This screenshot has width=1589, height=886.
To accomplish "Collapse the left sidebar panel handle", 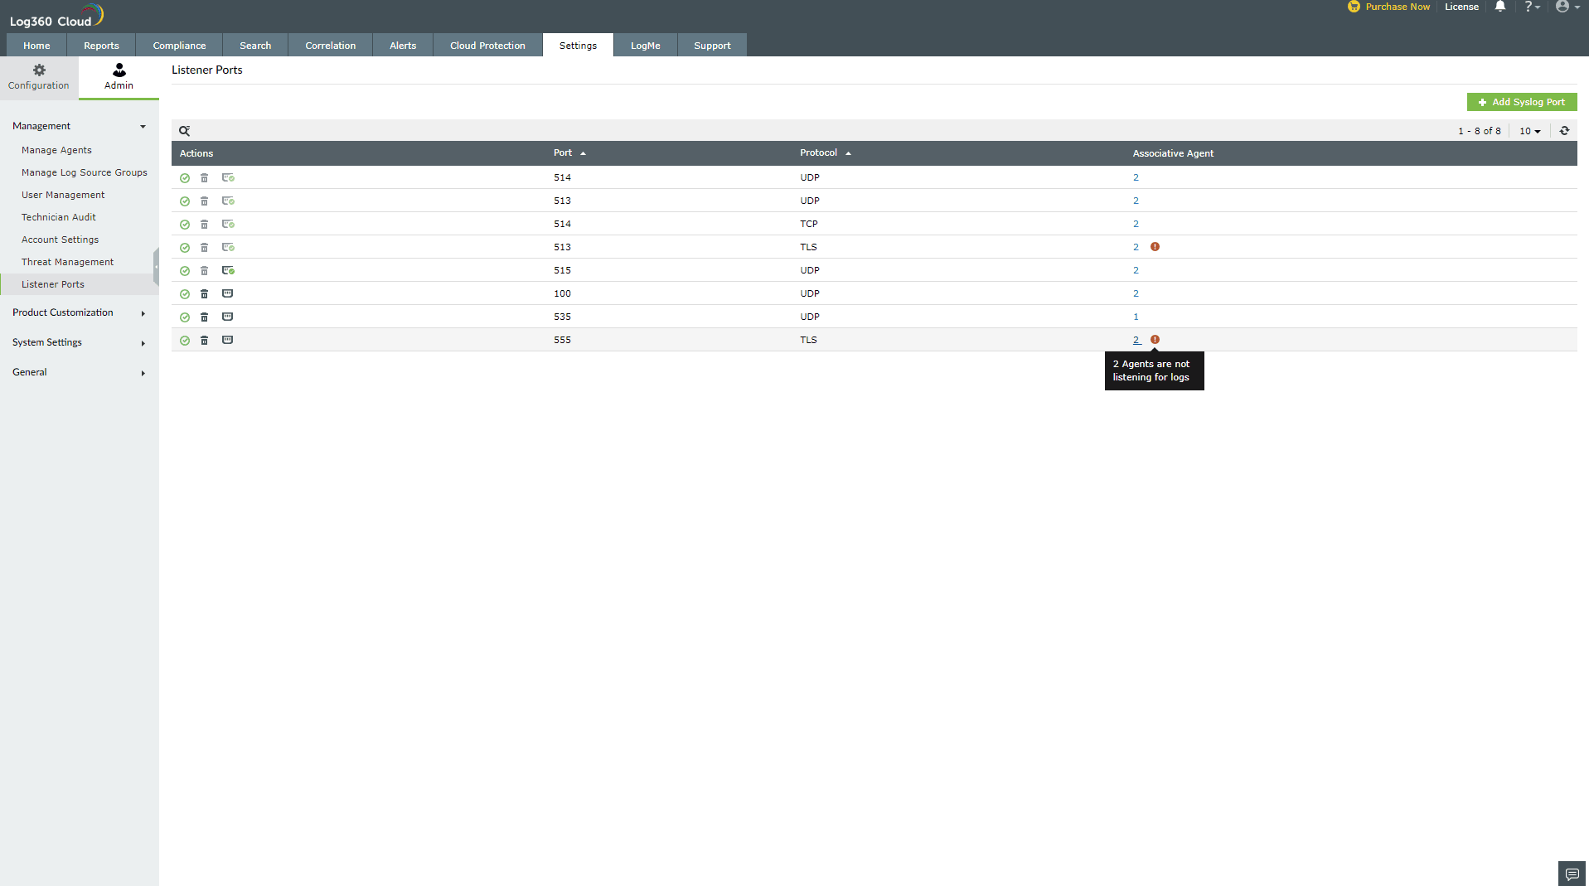I will [x=156, y=267].
